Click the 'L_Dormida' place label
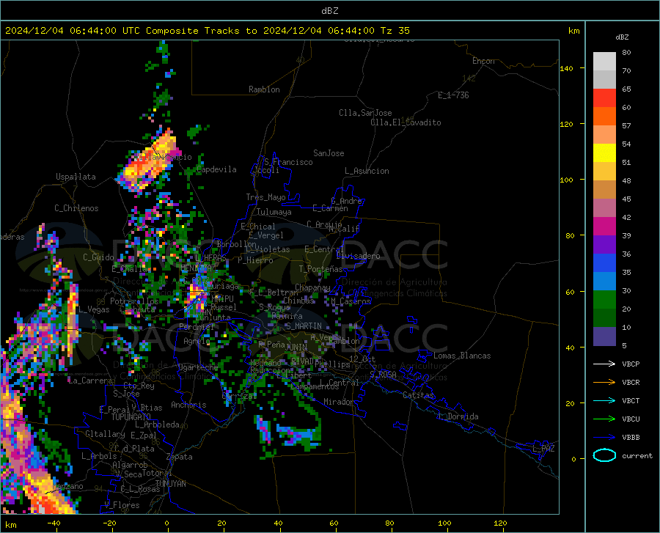This screenshot has width=660, height=533. pyautogui.click(x=458, y=416)
